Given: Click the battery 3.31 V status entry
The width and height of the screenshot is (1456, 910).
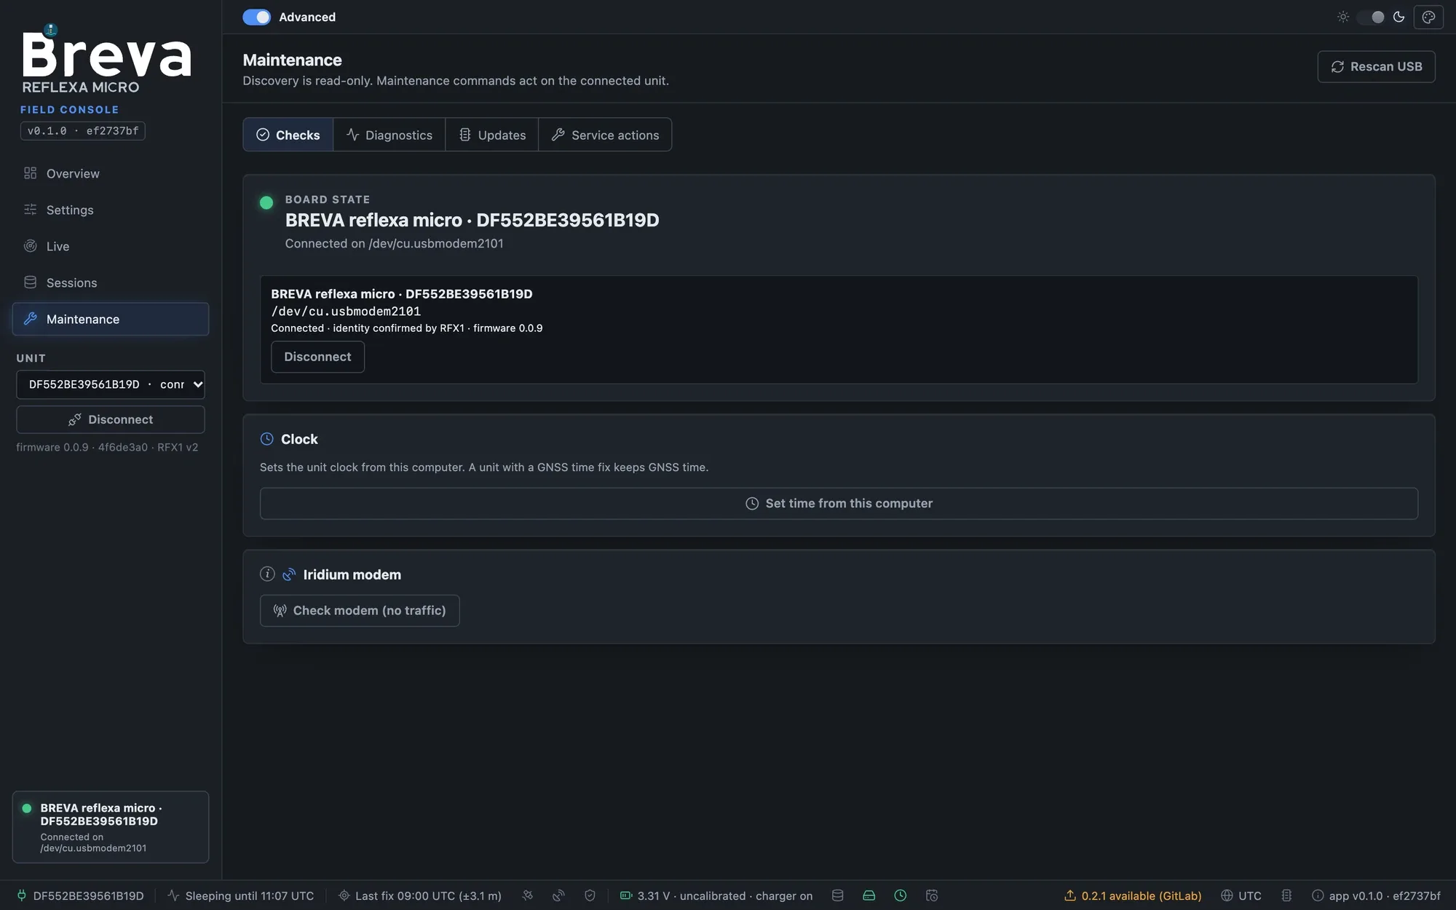Looking at the screenshot, I should [716, 895].
